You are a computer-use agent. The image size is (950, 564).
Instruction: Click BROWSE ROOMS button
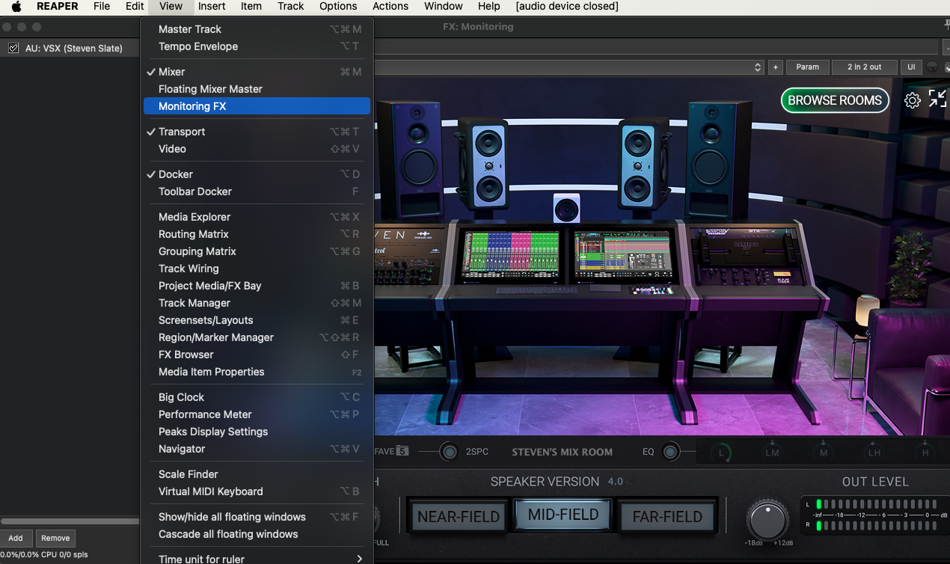click(x=835, y=100)
